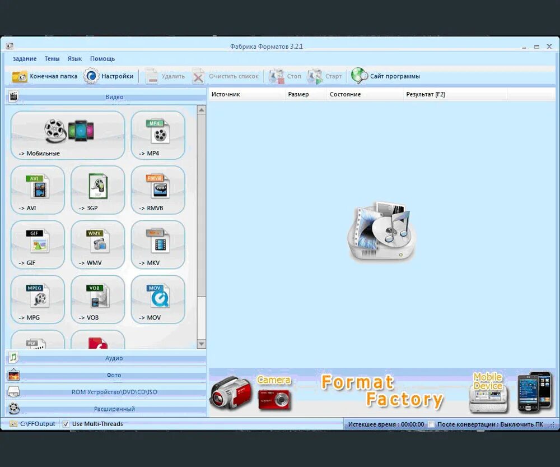Select the MKV format icon
Viewport: 560px width, 467px height.
[158, 244]
